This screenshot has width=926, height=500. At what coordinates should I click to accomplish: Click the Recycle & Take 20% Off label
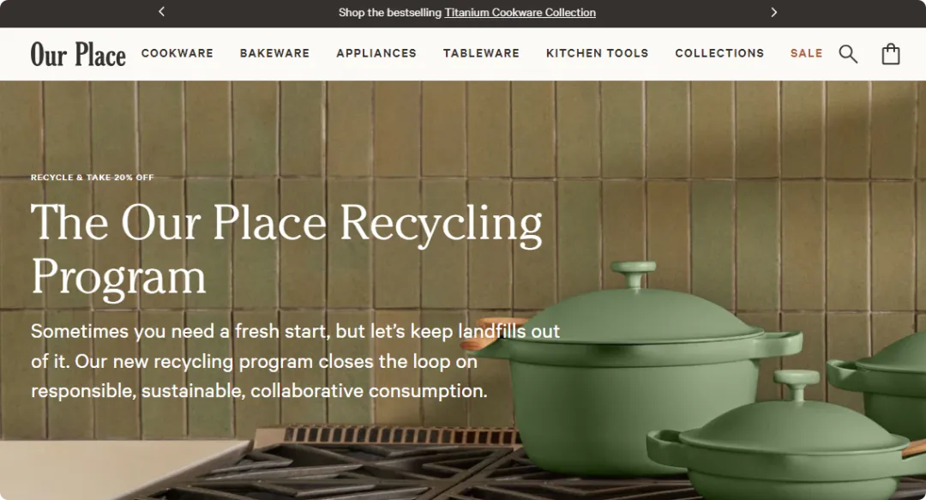tap(92, 178)
